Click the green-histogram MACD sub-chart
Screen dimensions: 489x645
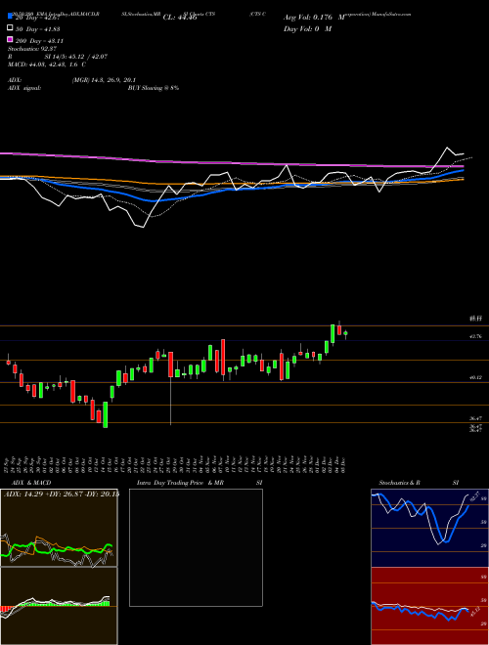(x=59, y=606)
